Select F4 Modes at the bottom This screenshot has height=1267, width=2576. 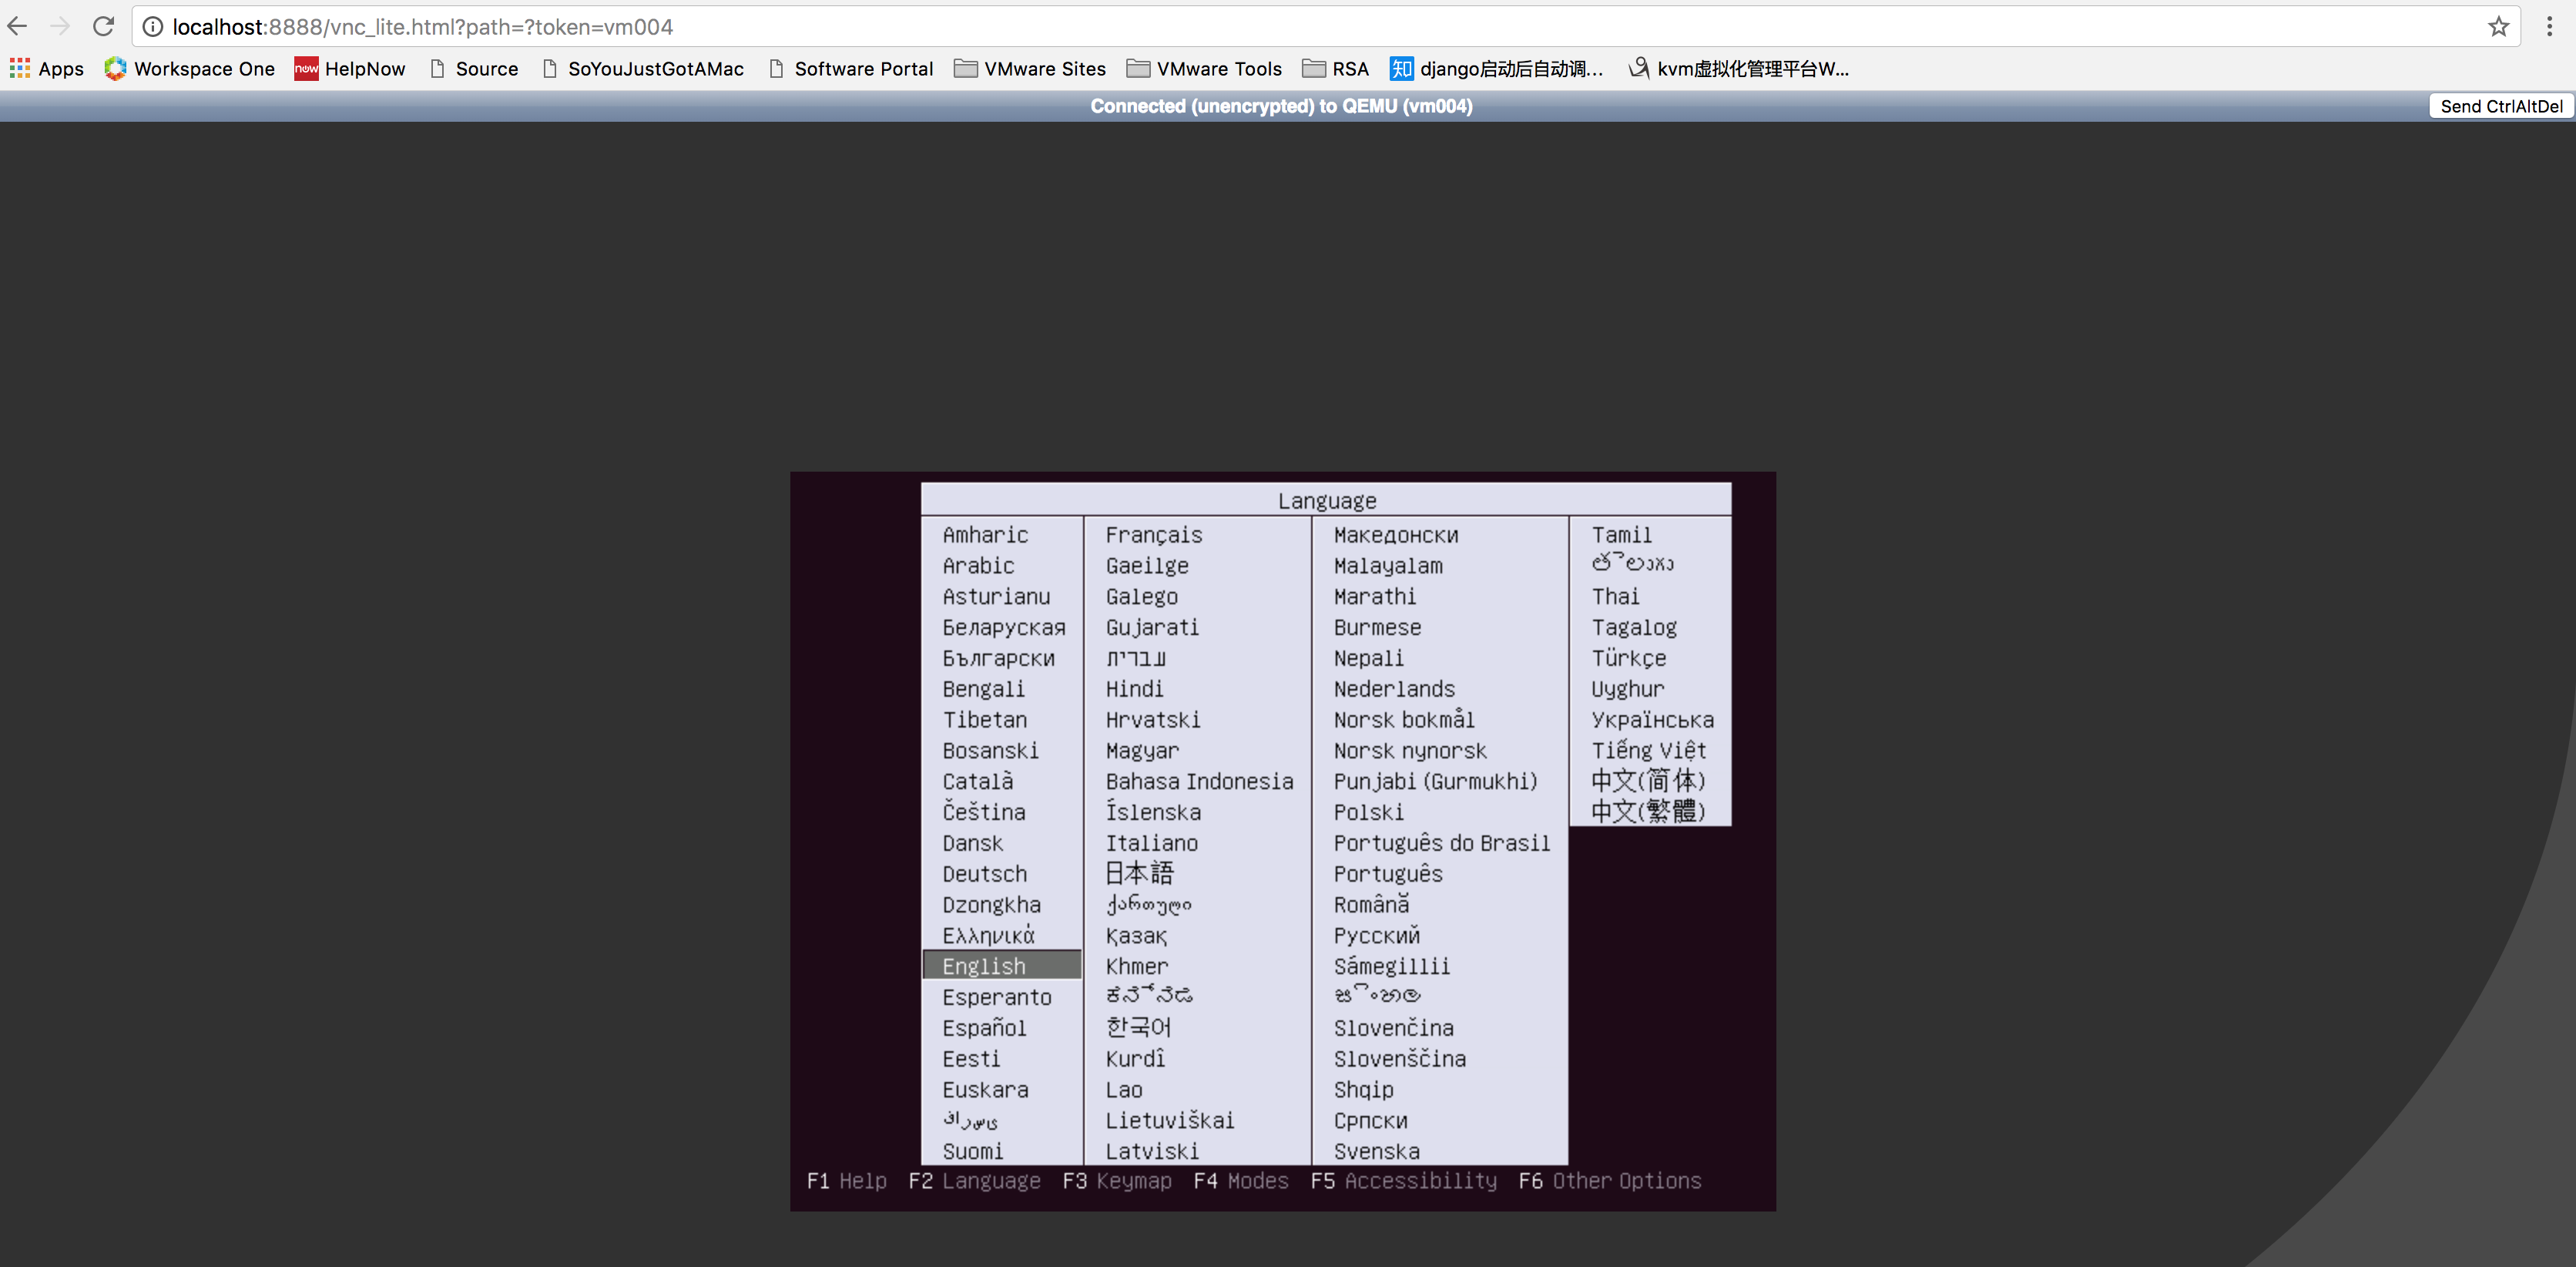point(1241,1181)
